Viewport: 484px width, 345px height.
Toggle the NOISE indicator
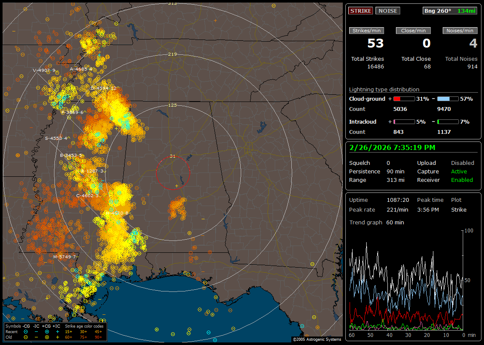click(x=387, y=11)
